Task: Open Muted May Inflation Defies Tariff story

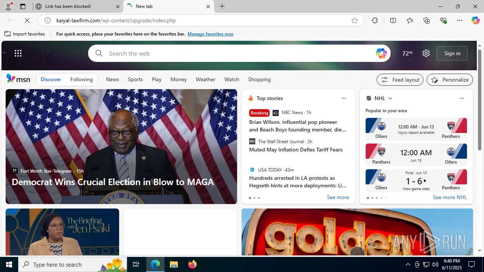Action: point(296,150)
